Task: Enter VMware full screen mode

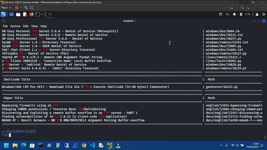Action: pos(32,7)
